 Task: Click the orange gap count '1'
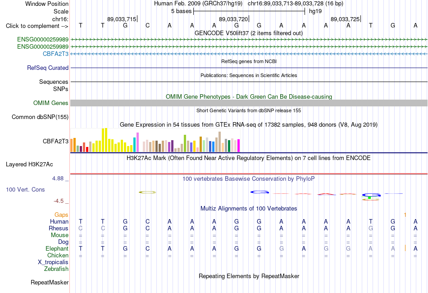point(405,215)
